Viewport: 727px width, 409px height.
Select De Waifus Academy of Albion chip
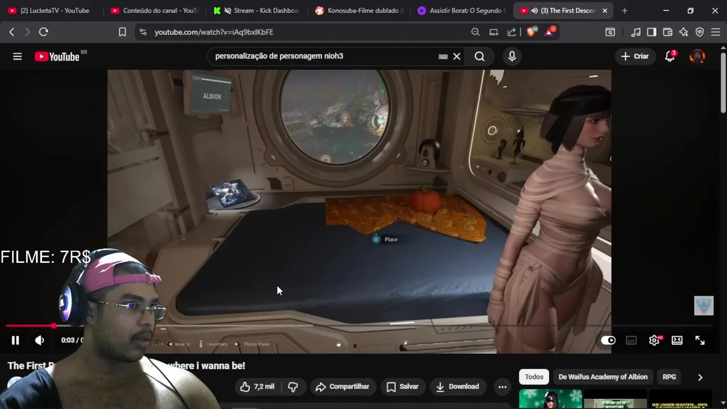point(603,377)
